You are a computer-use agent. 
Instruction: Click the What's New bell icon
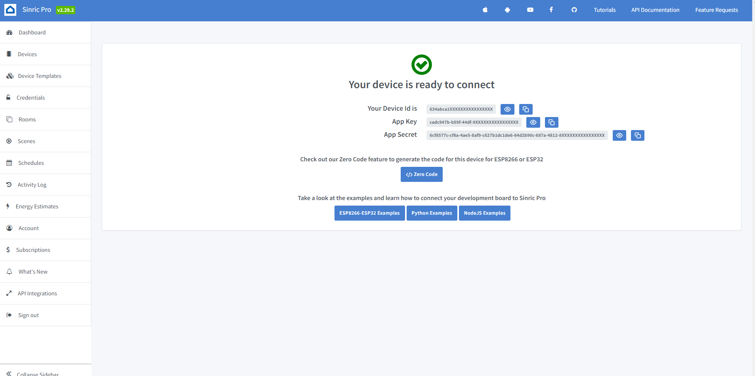10,272
